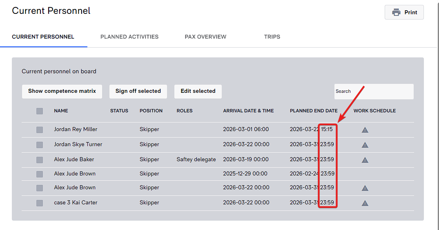Toggle checkbox for Alex Jude Baker row

[x=40, y=160]
